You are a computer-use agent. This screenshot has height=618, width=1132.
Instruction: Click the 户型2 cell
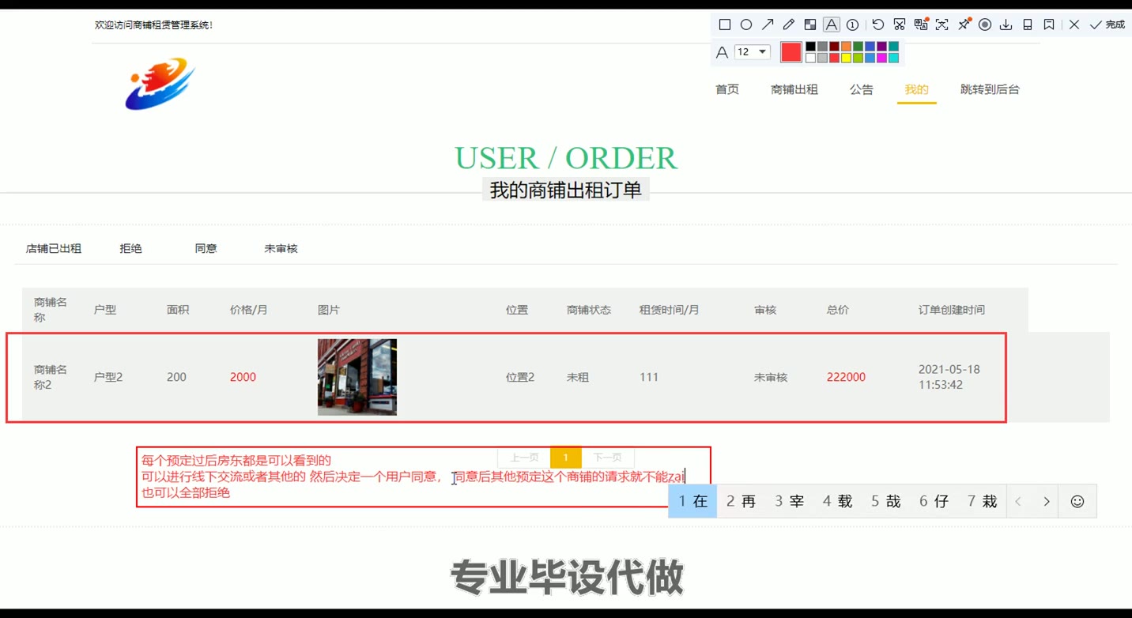(x=108, y=377)
